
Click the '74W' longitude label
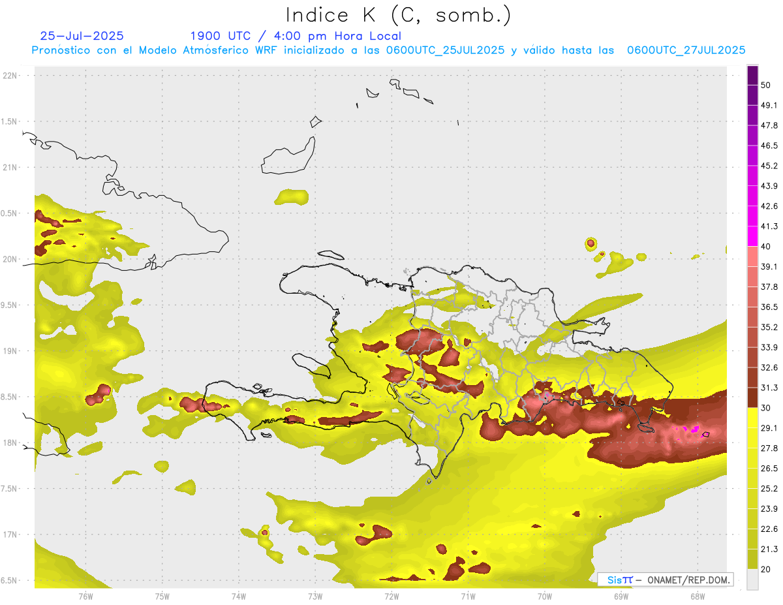239,596
